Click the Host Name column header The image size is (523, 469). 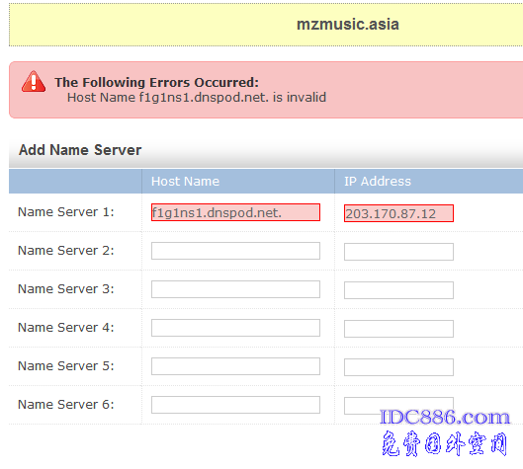[x=185, y=182]
